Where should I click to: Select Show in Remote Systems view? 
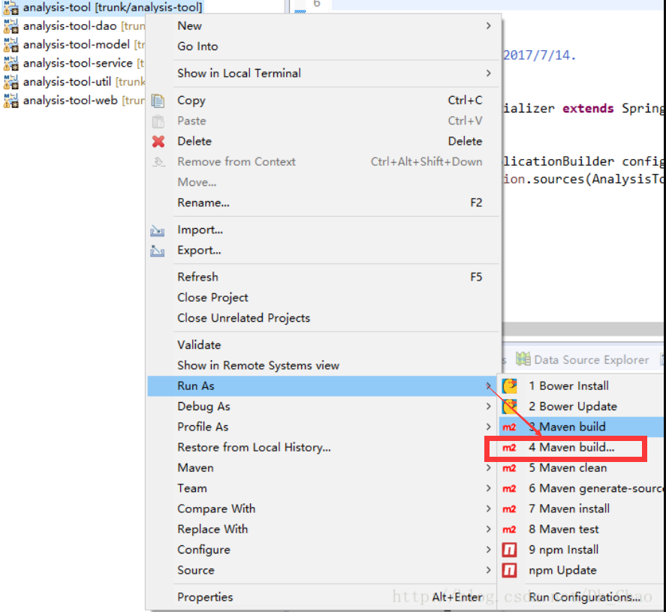click(x=323, y=365)
